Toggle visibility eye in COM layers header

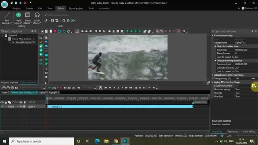pyautogui.click(x=2, y=102)
